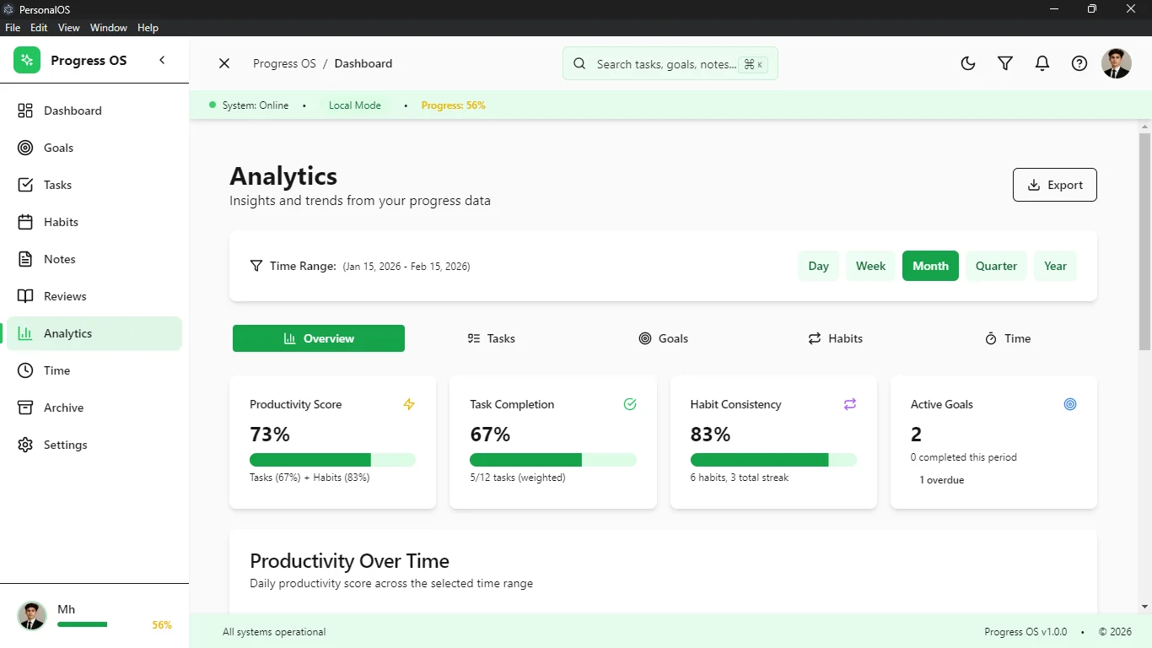The image size is (1152, 648).
Task: Open Notes in the sidebar
Action: (94, 259)
